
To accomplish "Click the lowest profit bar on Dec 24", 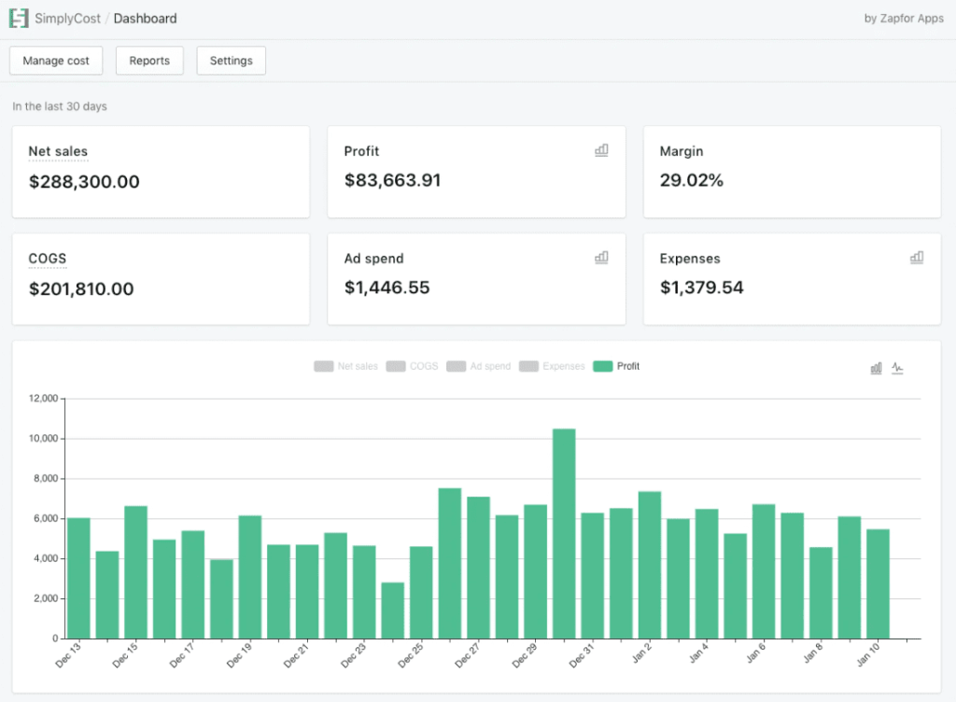I will click(x=393, y=611).
